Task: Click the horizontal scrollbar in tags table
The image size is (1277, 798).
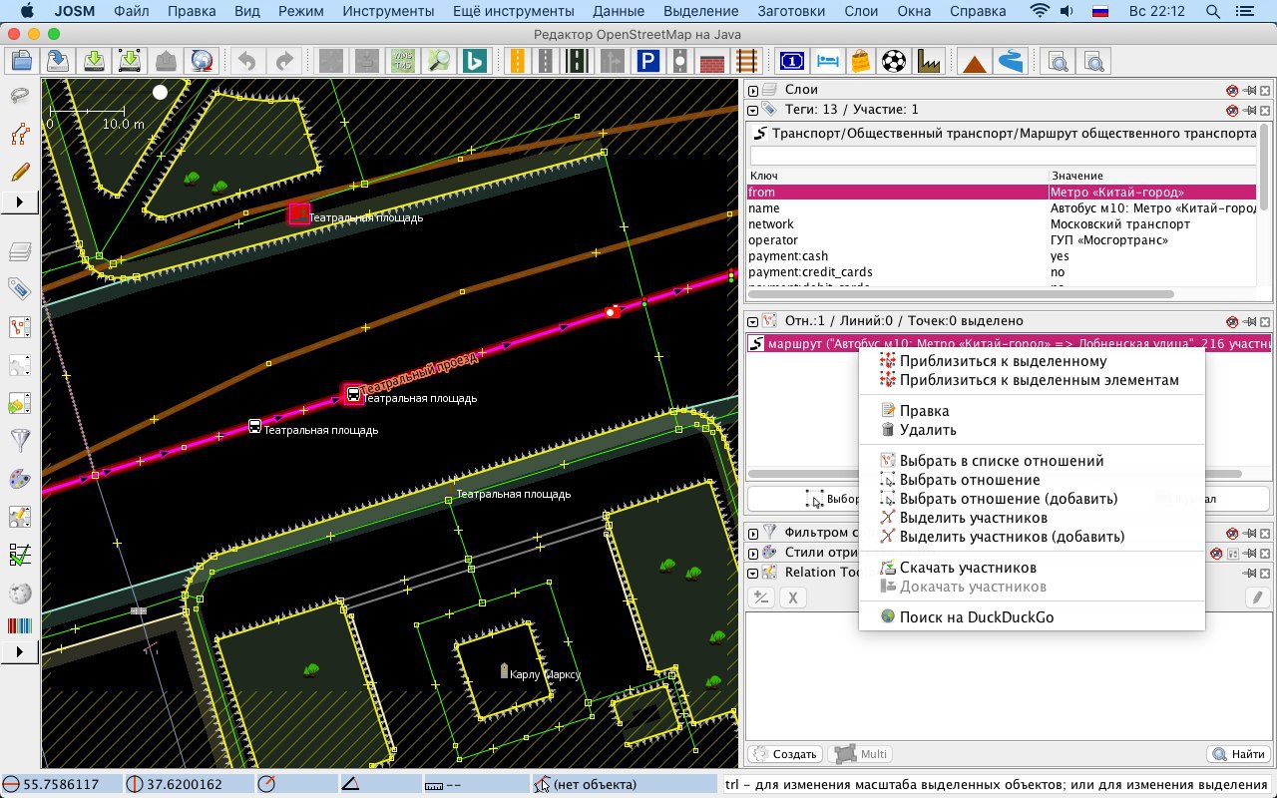Action: coord(961,294)
